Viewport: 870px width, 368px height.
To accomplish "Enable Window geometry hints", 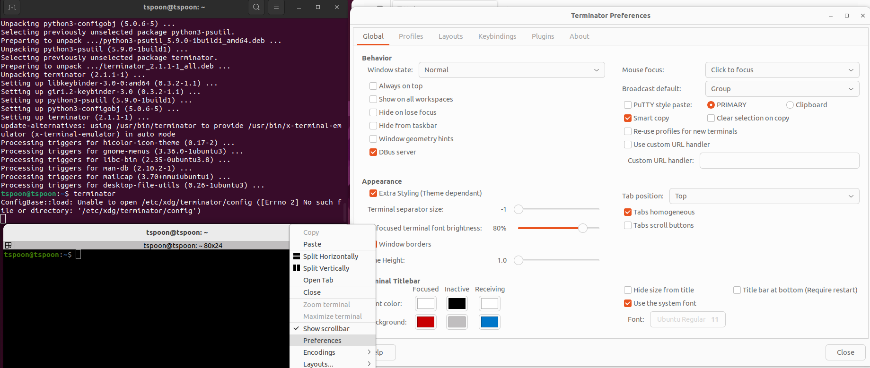I will [x=373, y=139].
